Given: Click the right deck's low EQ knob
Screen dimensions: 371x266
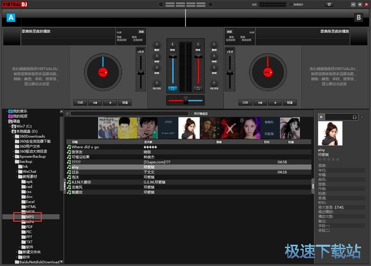Looking at the screenshot, I should [x=214, y=68].
